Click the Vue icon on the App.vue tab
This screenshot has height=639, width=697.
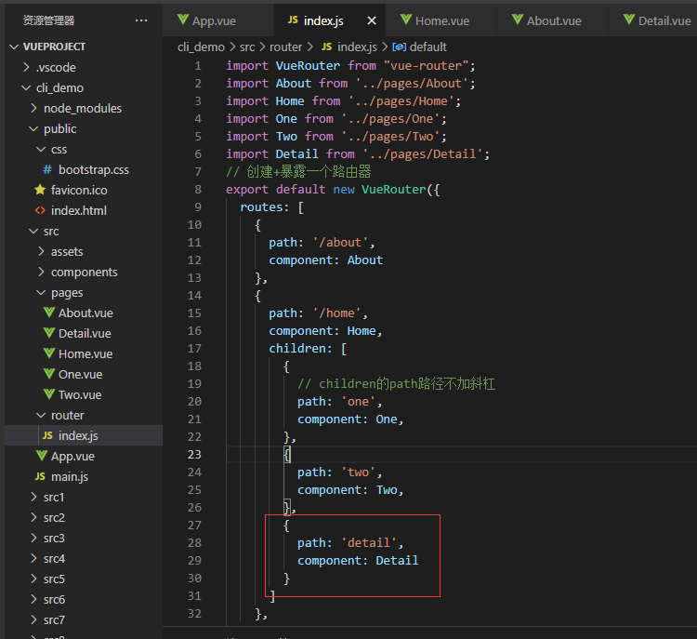(x=183, y=20)
